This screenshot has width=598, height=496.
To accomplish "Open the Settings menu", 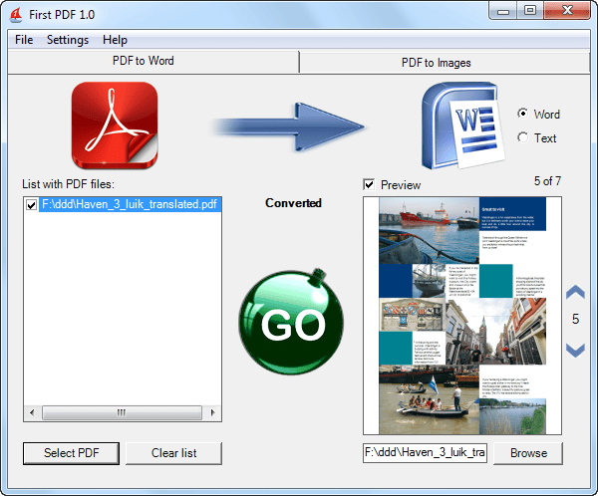I will point(68,40).
